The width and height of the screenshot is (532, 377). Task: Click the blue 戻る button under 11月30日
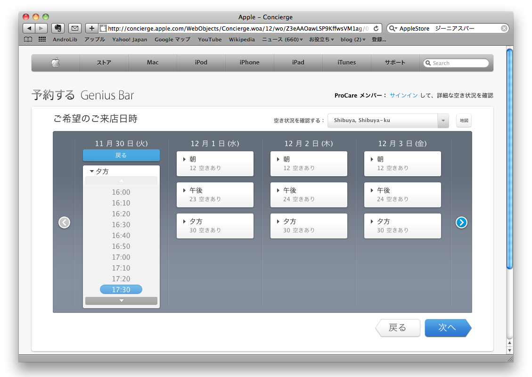pos(121,156)
